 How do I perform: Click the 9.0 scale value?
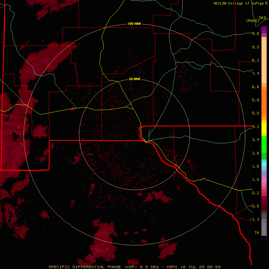(x=256, y=47)
